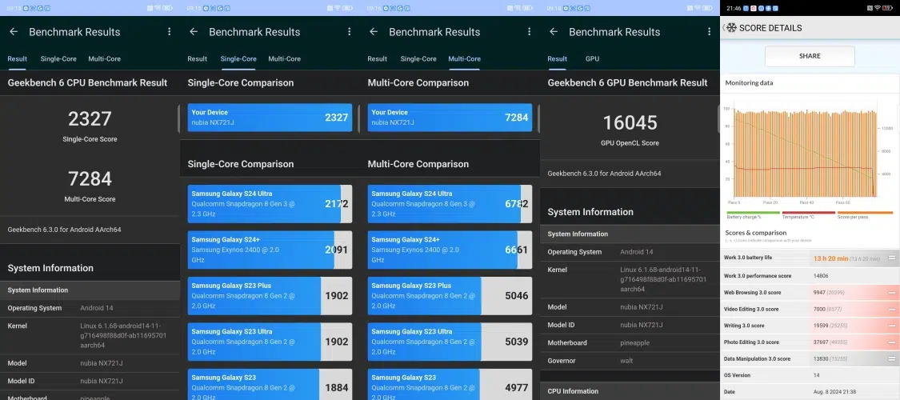Tap the 13 h 20 min battery life value

click(830, 258)
